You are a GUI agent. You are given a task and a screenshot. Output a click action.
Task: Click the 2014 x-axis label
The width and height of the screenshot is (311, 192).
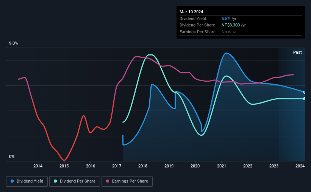(x=38, y=166)
